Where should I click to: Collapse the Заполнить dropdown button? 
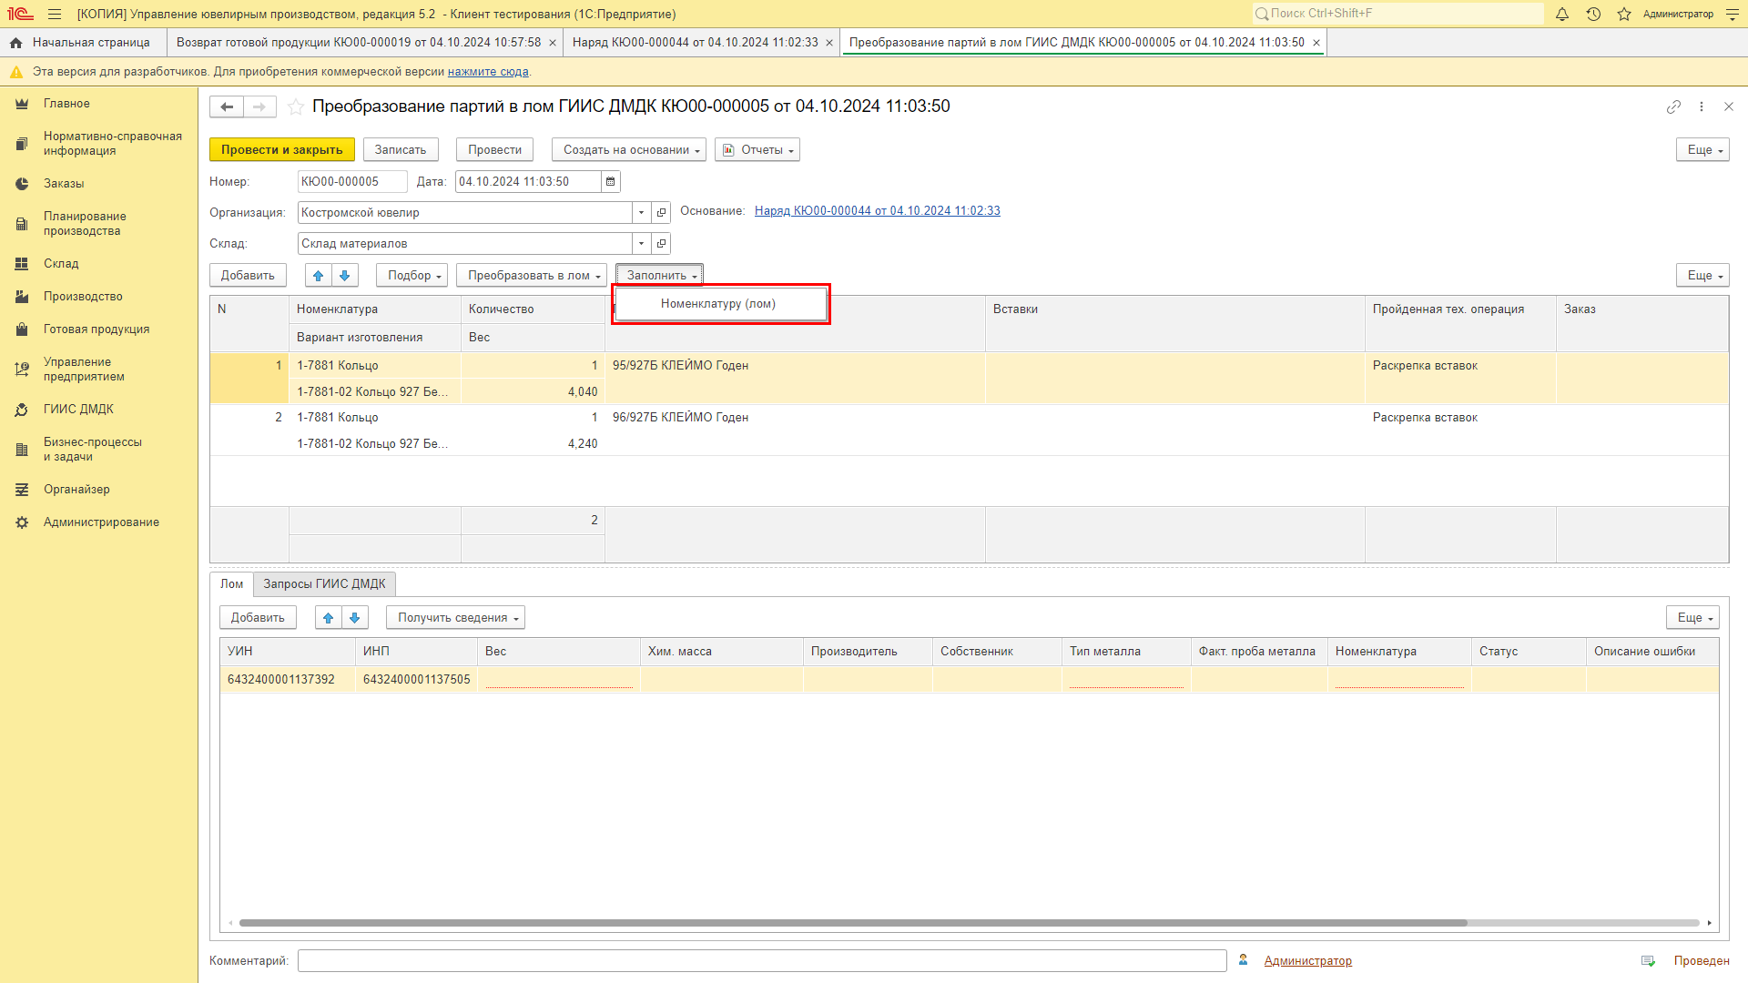(x=659, y=276)
